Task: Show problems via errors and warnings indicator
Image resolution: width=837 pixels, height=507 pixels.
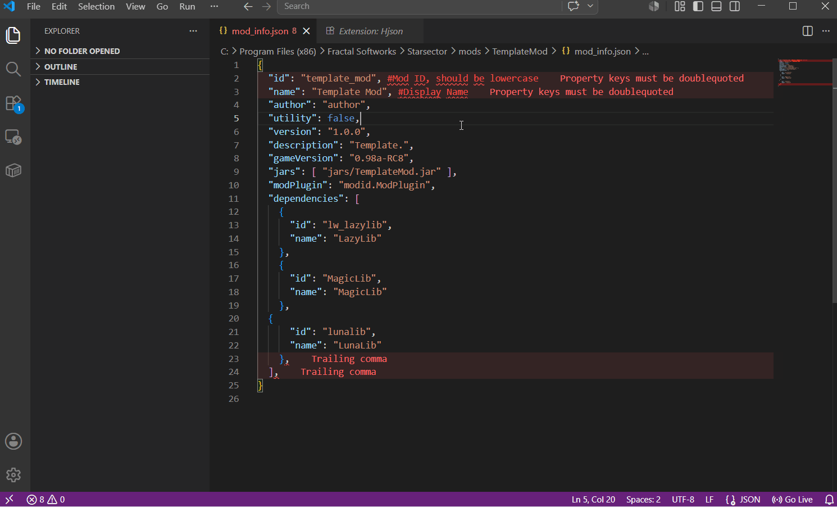Action: click(46, 499)
